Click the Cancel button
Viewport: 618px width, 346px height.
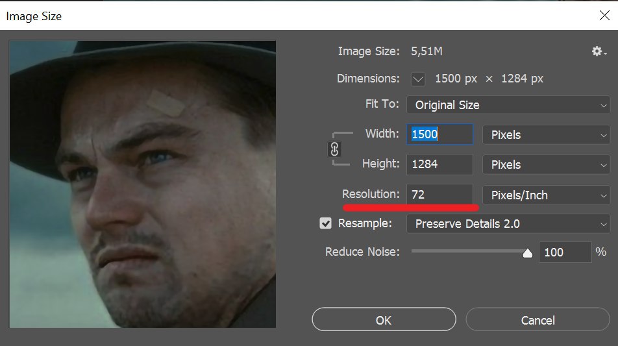point(538,319)
